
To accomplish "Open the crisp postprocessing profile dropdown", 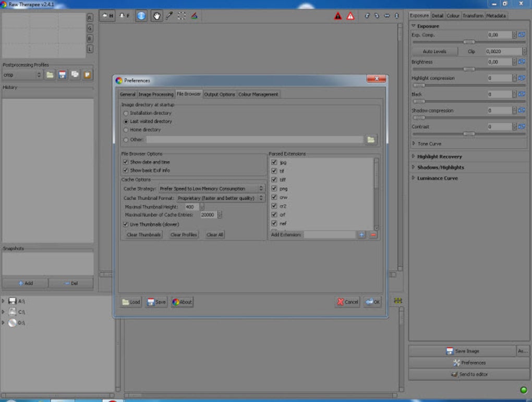I will coord(22,75).
